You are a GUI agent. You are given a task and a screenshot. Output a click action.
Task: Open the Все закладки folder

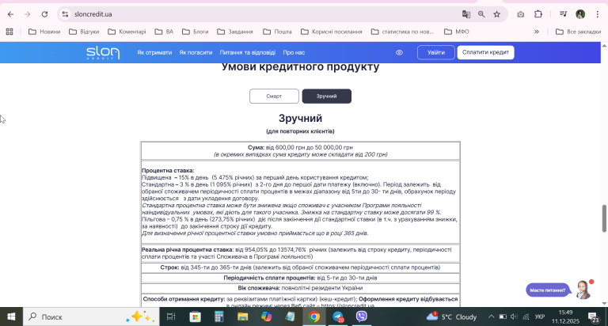click(x=578, y=32)
